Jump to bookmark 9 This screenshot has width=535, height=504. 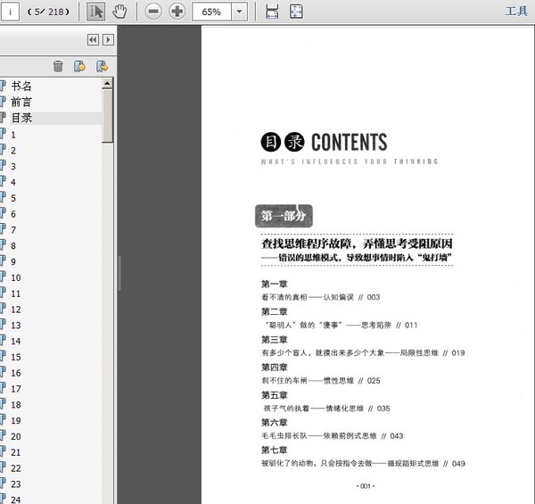click(x=13, y=261)
